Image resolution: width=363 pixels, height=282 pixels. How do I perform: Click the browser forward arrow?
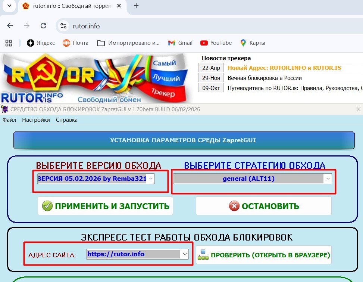pos(26,26)
